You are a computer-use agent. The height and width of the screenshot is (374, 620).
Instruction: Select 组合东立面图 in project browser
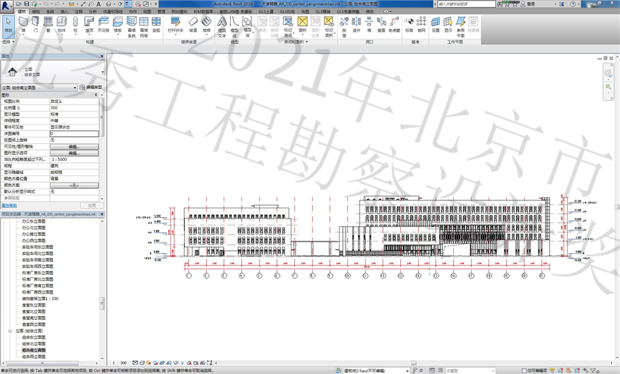click(34, 338)
